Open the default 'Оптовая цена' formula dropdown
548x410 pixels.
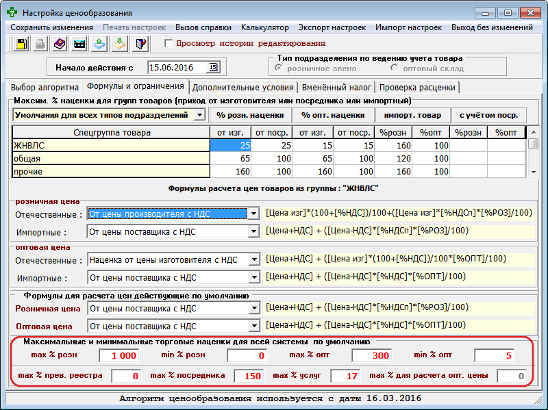(254, 326)
